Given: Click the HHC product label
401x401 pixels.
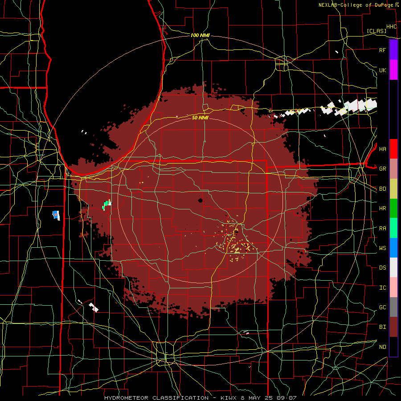Looking at the screenshot, I should coord(391,27).
